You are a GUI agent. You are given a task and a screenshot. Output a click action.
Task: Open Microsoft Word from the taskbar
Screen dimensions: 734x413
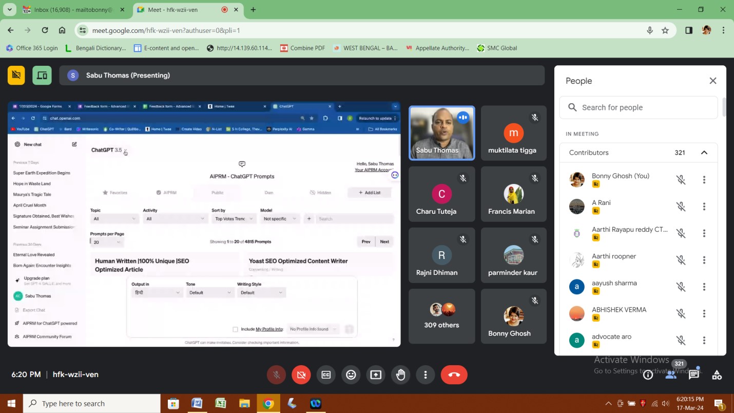(197, 403)
